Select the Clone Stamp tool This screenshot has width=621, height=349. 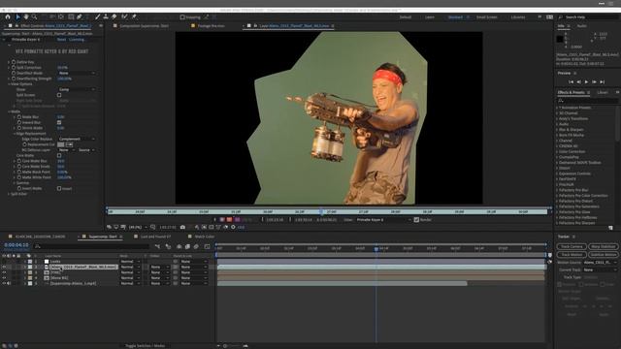click(x=106, y=17)
